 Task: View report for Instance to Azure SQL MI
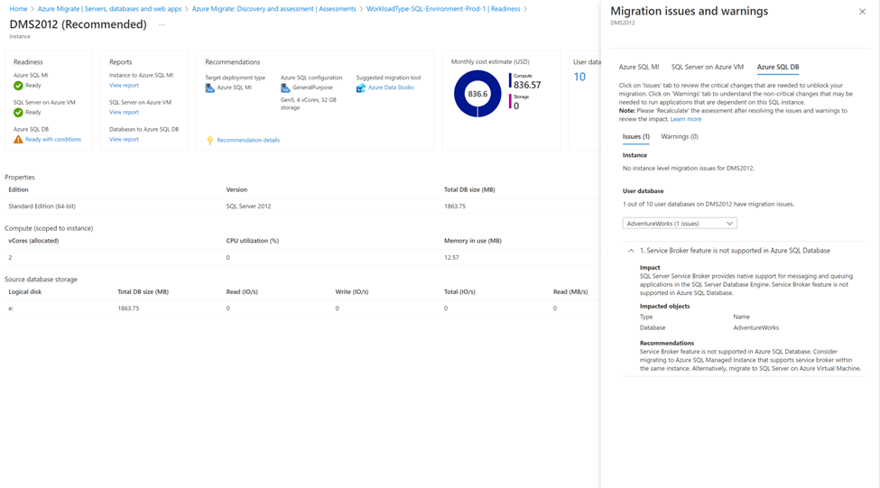[124, 86]
